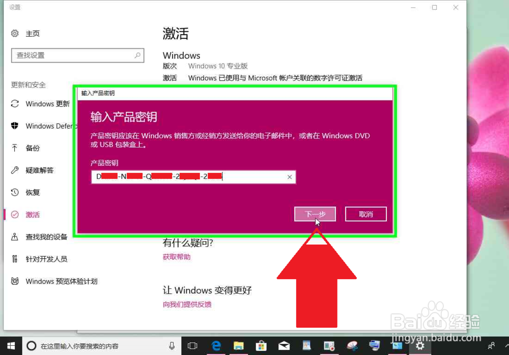
Task: Select 激活 in the sidebar
Action: (32, 214)
